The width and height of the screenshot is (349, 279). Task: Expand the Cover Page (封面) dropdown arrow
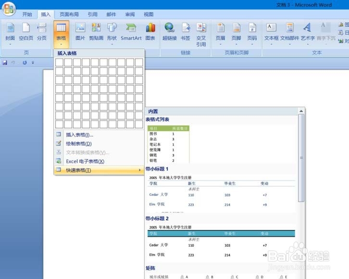pyautogui.click(x=10, y=44)
